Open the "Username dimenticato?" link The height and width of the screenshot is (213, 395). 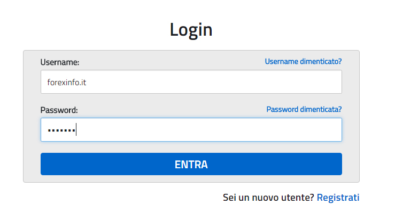(303, 61)
